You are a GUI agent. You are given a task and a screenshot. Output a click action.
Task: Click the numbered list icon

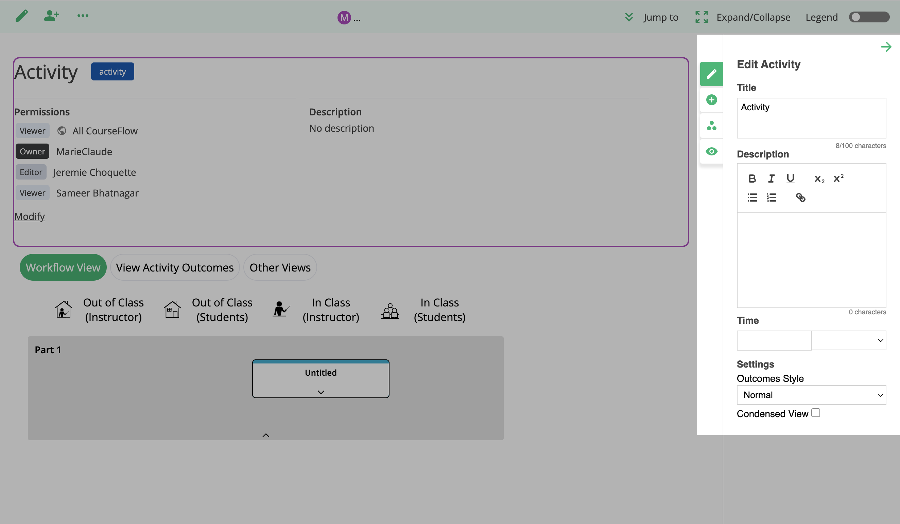click(x=772, y=197)
